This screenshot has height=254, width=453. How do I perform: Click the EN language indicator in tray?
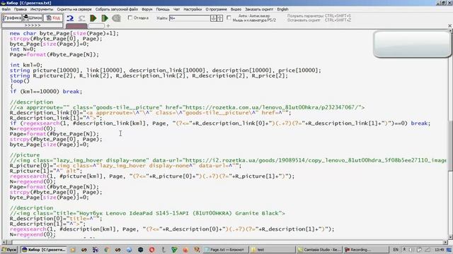pyautogui.click(x=396, y=250)
